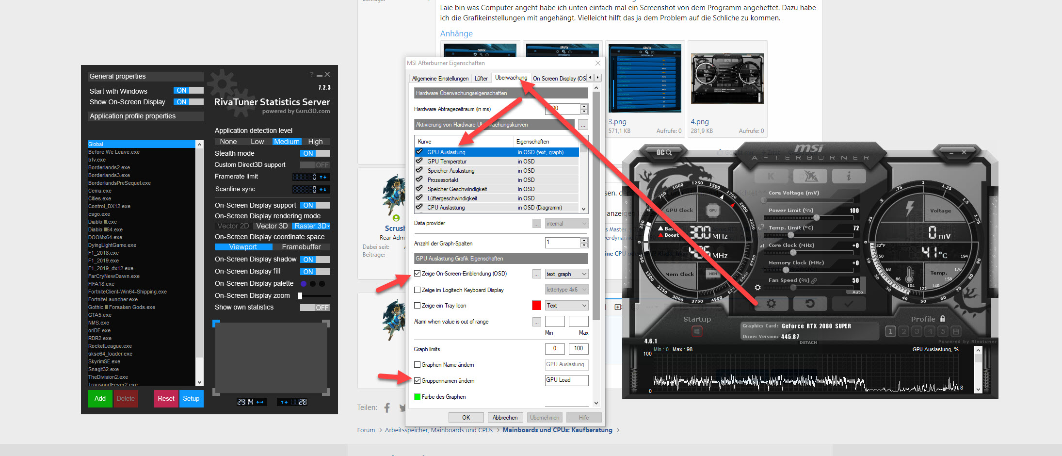Toggle the power and temp limit link icon

[761, 227]
